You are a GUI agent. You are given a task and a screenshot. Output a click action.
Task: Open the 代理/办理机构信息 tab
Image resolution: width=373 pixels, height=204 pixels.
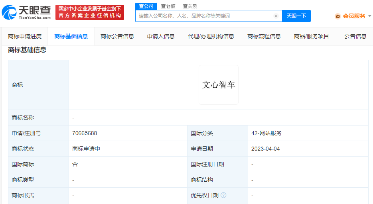[x=211, y=36]
